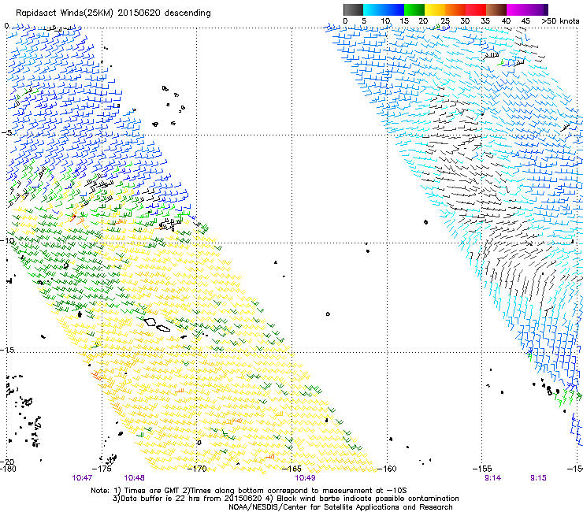Viewport: 583px width, 512px height.
Task: Click the green 15-20 knots legend swatch
Action: point(414,9)
